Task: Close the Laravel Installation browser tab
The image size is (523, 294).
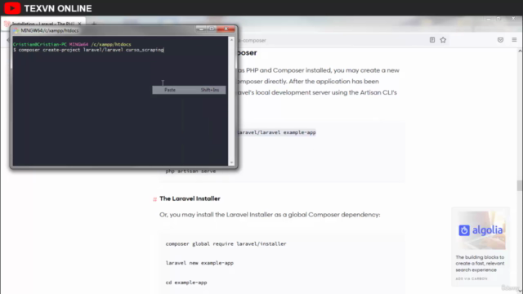Action: pos(79,24)
